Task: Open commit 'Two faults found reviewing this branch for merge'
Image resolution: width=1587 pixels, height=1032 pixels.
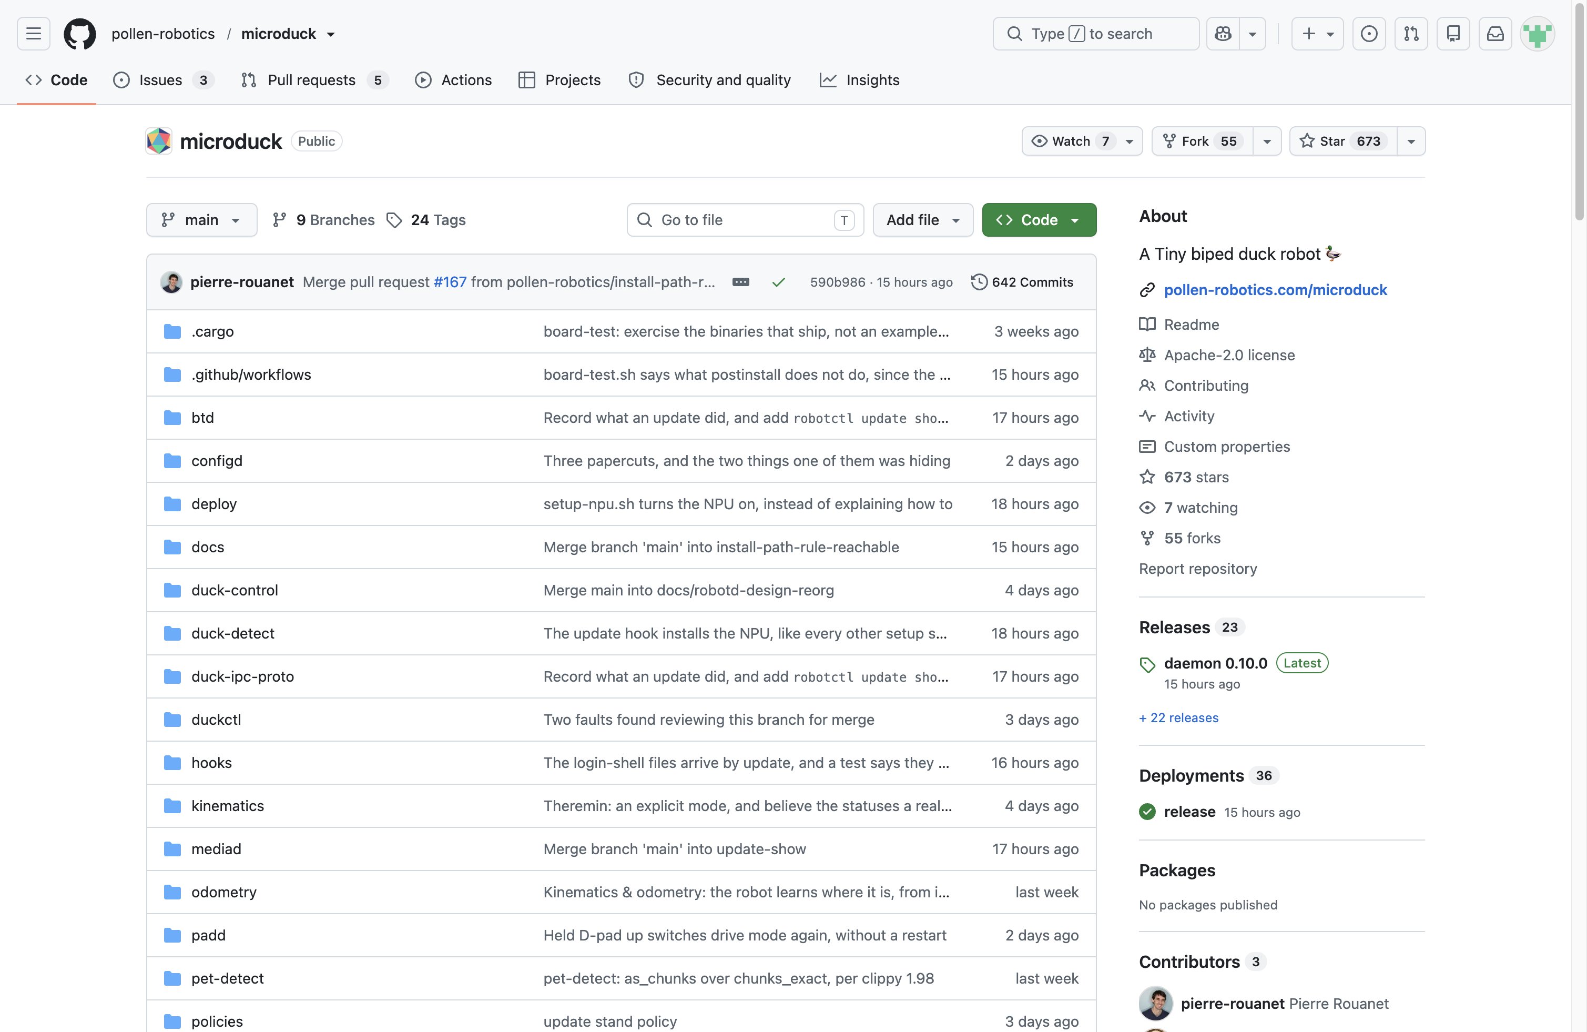Action: pos(709,720)
